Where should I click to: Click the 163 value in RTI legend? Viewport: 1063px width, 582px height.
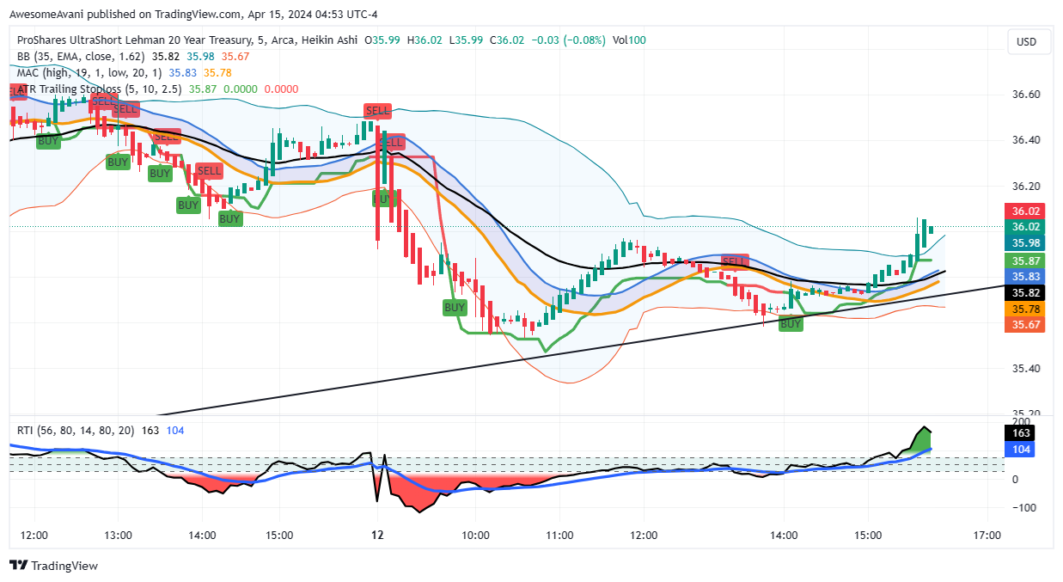[x=150, y=431]
